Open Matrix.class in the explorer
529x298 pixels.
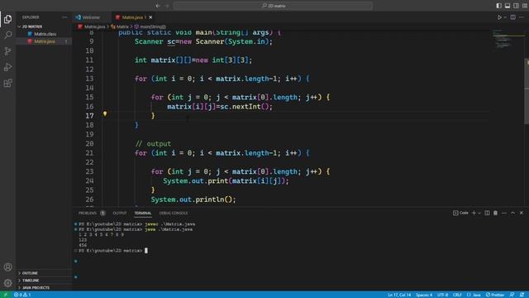coord(45,34)
